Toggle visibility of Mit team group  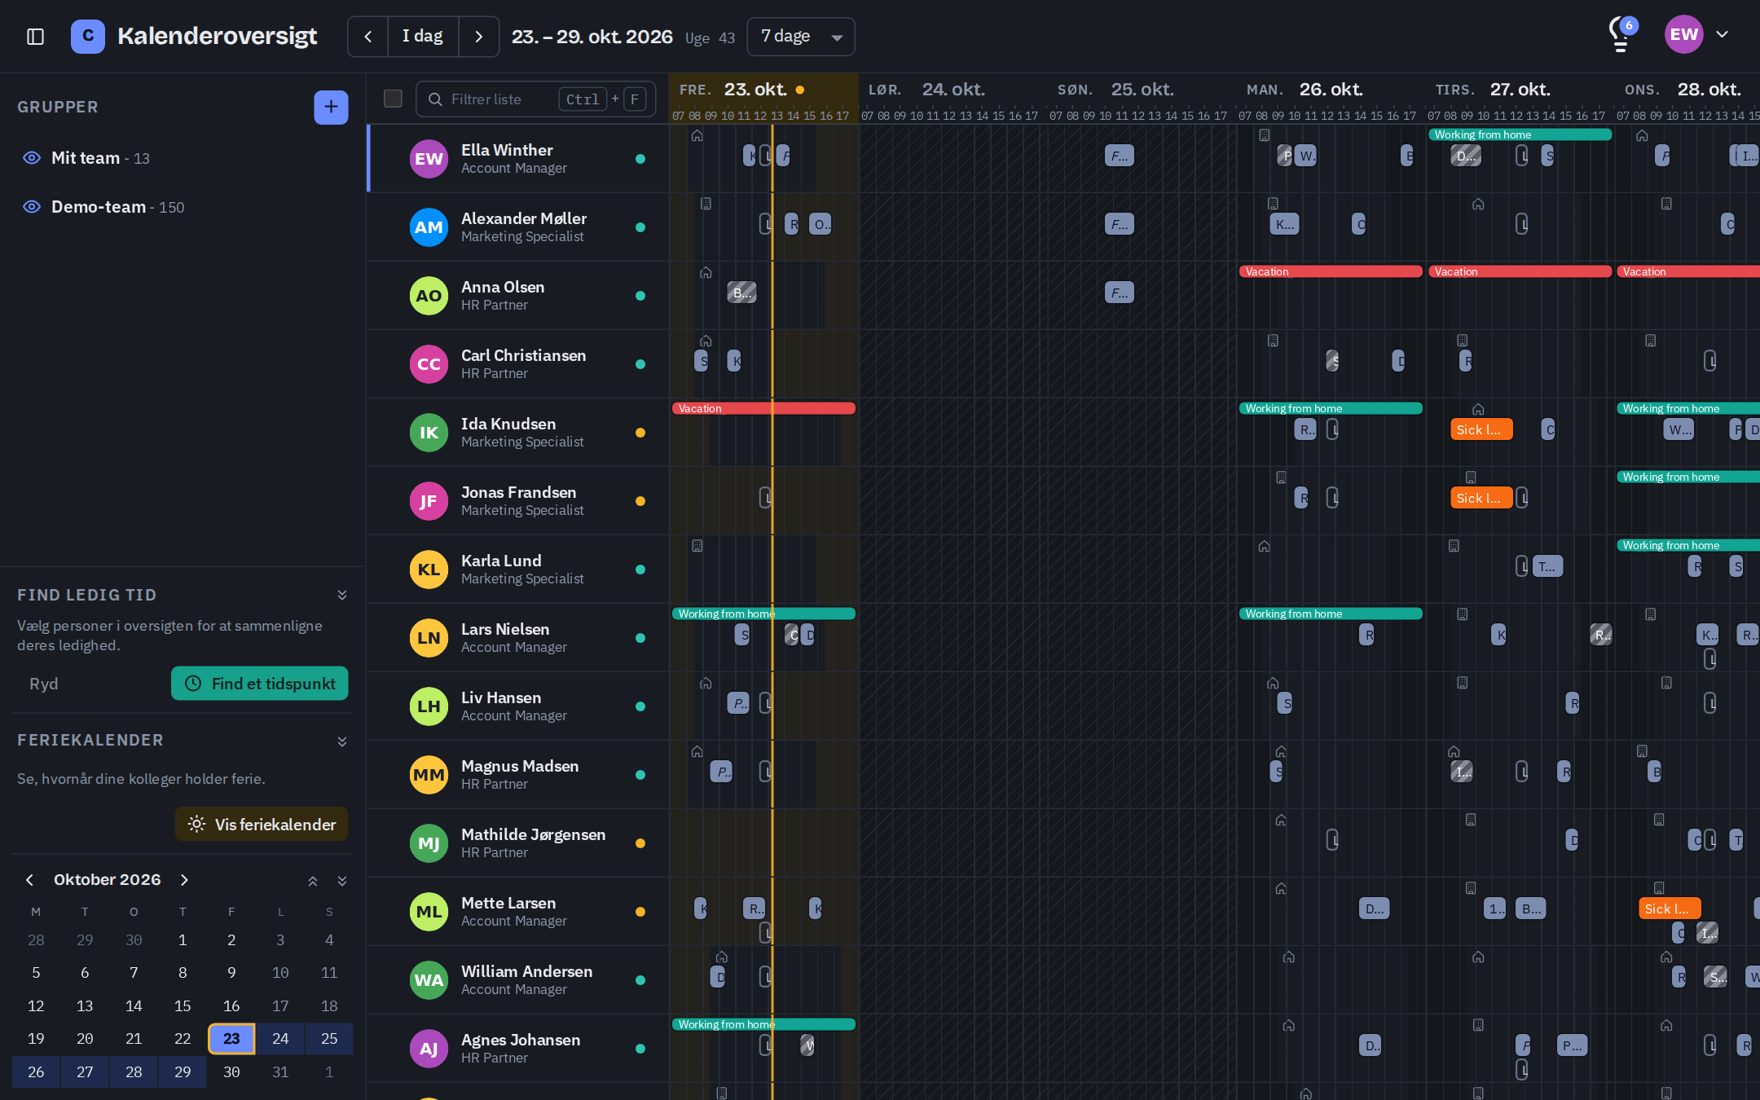(x=32, y=158)
